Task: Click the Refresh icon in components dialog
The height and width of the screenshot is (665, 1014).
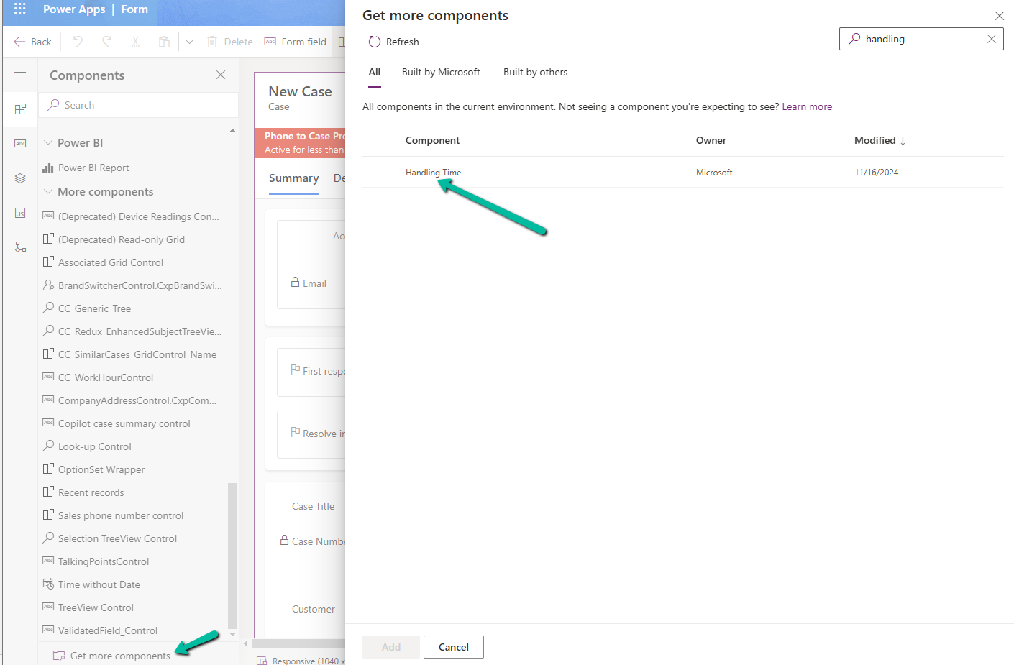Action: pos(374,42)
